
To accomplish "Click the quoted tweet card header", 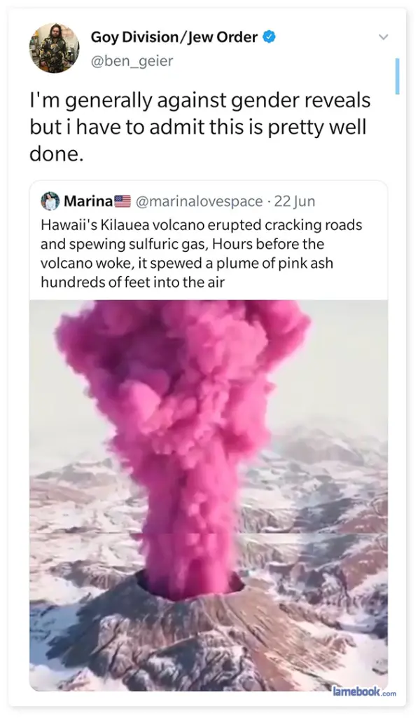I will (178, 201).
